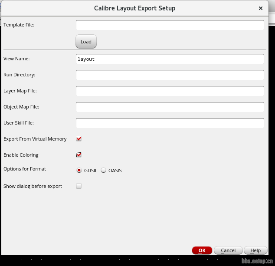
Task: Click the Cancel button
Action: click(x=228, y=250)
